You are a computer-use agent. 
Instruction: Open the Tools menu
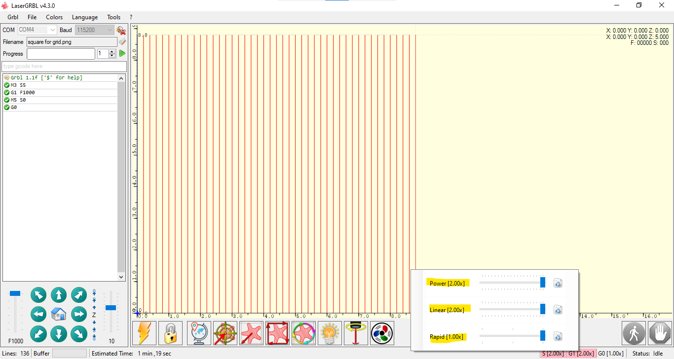point(114,17)
